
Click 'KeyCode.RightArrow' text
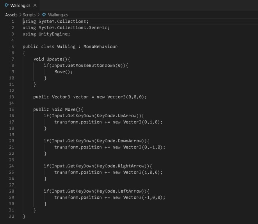121,166
